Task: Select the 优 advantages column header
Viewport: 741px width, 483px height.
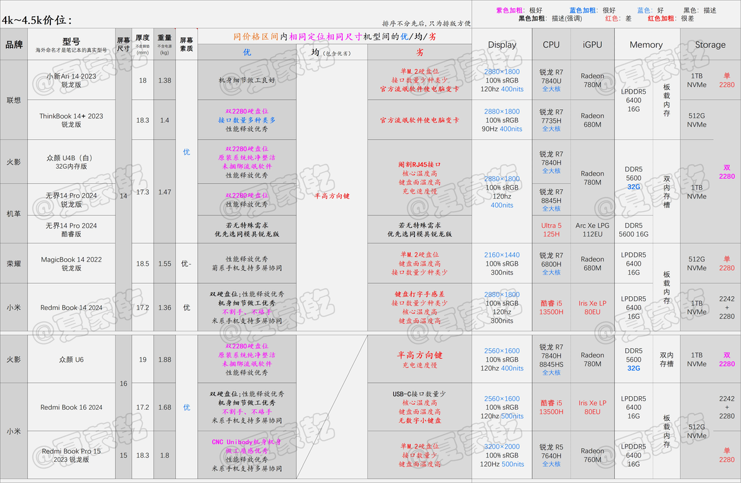Action: tap(247, 52)
